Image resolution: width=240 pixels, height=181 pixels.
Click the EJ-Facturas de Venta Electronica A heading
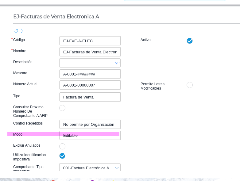point(56,17)
